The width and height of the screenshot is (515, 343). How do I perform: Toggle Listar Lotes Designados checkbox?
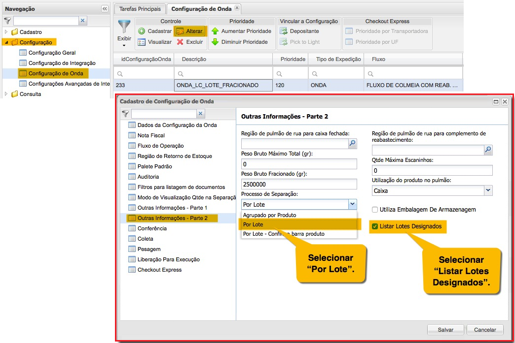tap(375, 226)
